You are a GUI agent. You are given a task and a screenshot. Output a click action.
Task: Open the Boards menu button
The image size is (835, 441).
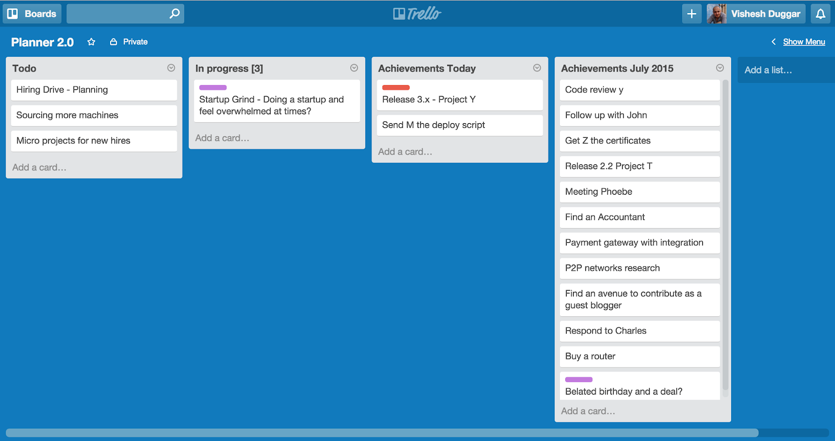[x=32, y=14]
